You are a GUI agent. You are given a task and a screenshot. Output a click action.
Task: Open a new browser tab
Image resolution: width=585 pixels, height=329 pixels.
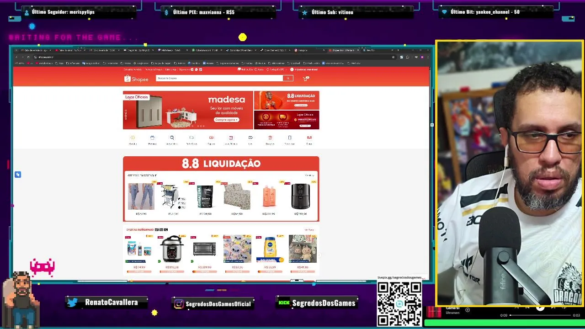pyautogui.click(x=398, y=50)
